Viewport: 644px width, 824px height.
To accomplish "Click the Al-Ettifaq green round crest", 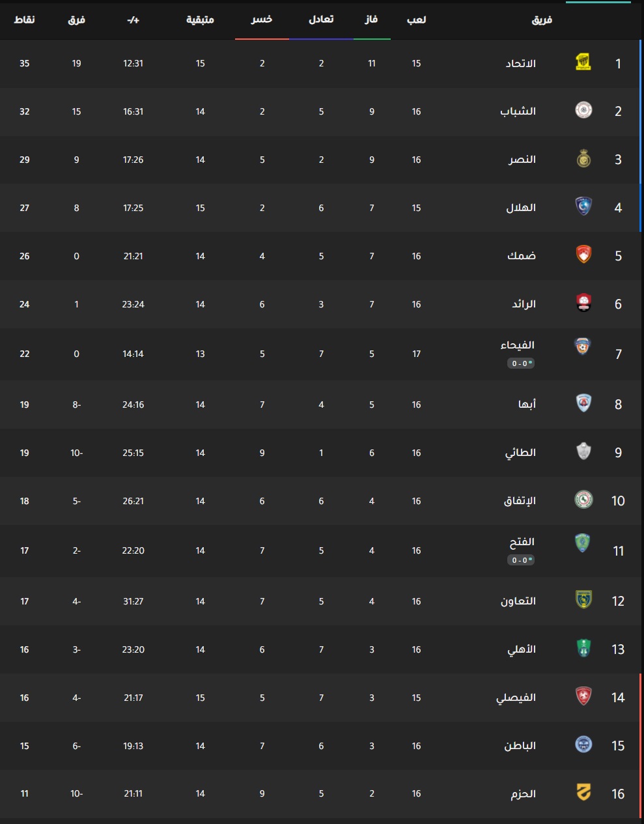I will click(583, 500).
